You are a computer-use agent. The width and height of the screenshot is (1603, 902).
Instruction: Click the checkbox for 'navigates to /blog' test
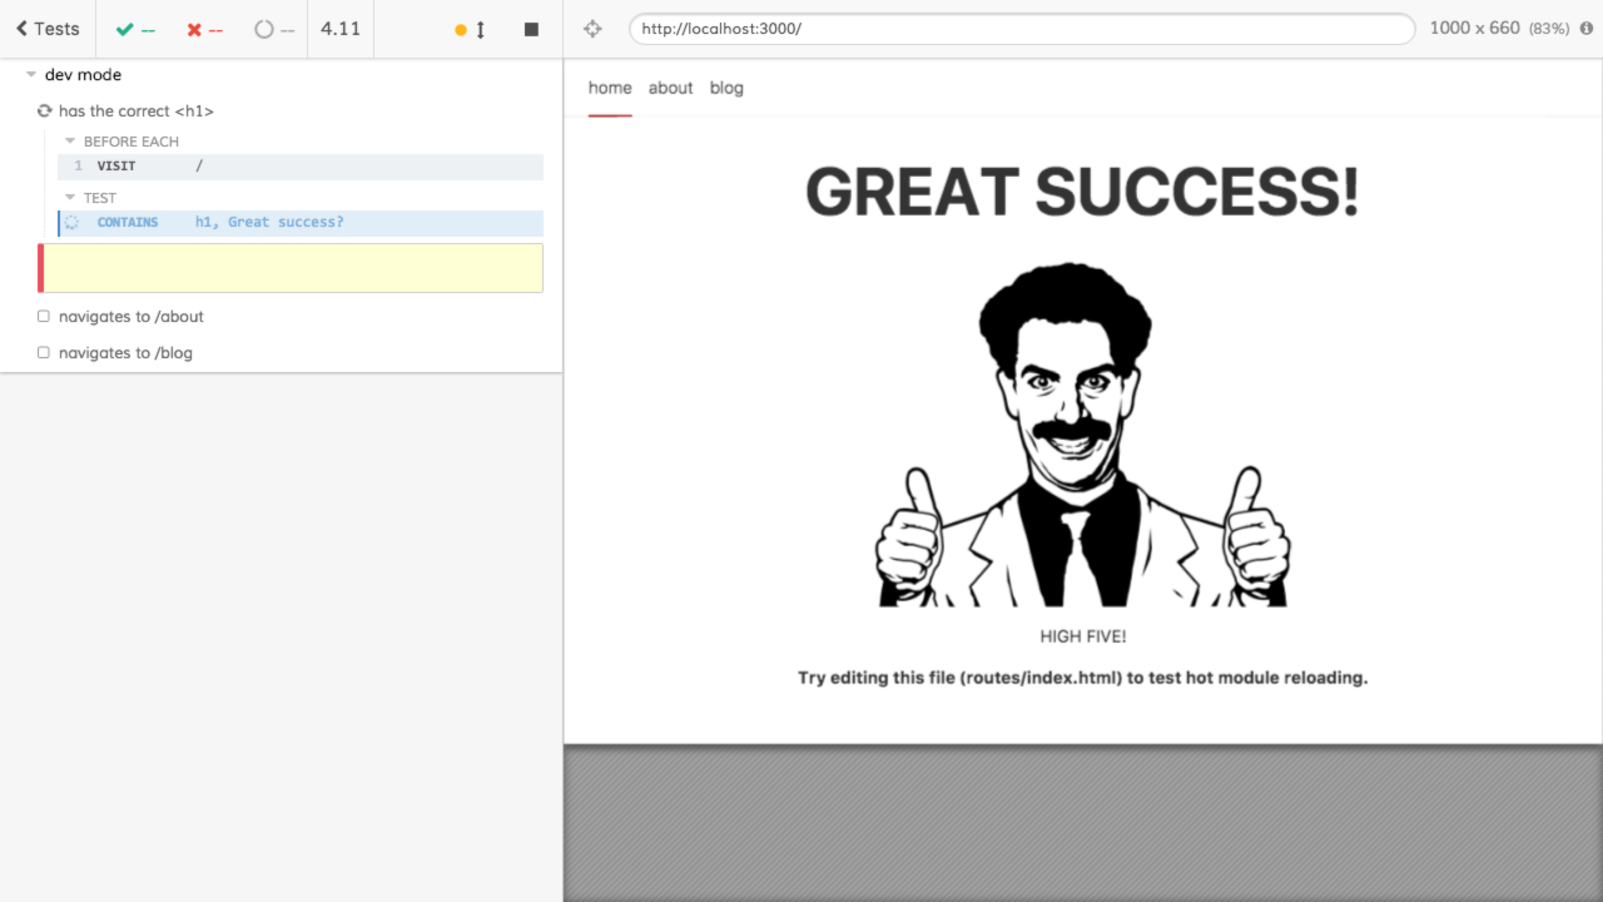pos(43,353)
